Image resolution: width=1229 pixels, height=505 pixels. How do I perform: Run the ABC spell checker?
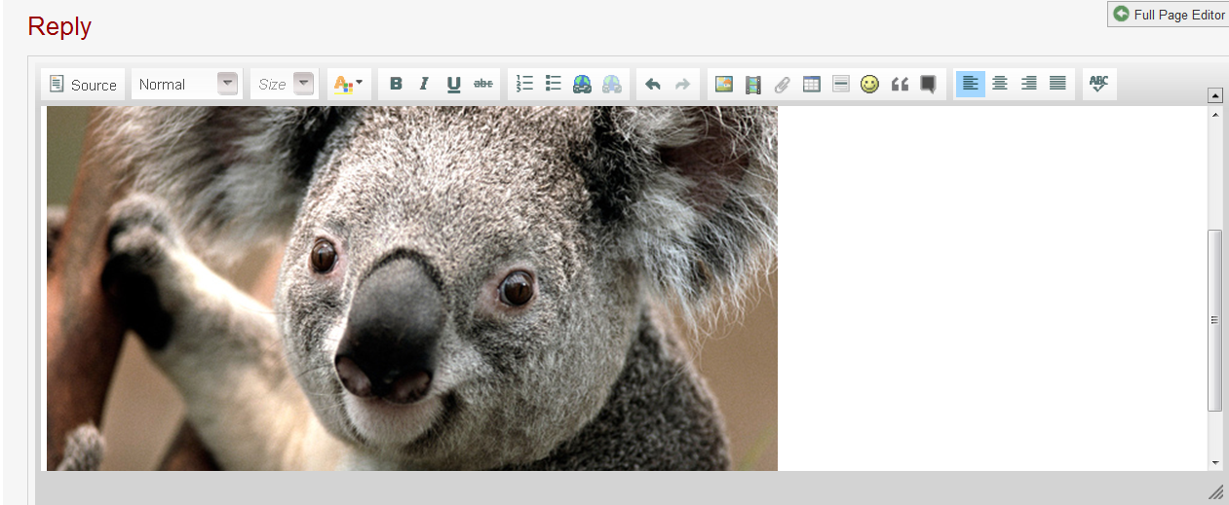1099,84
